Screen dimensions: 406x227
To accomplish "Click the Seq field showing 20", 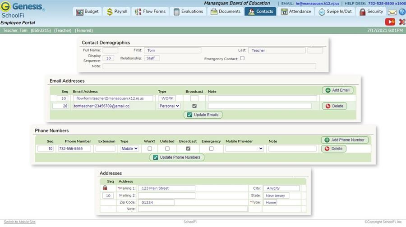I will 60,106.
